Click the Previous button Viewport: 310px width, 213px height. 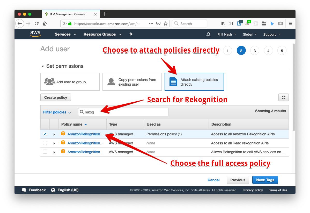click(x=238, y=180)
